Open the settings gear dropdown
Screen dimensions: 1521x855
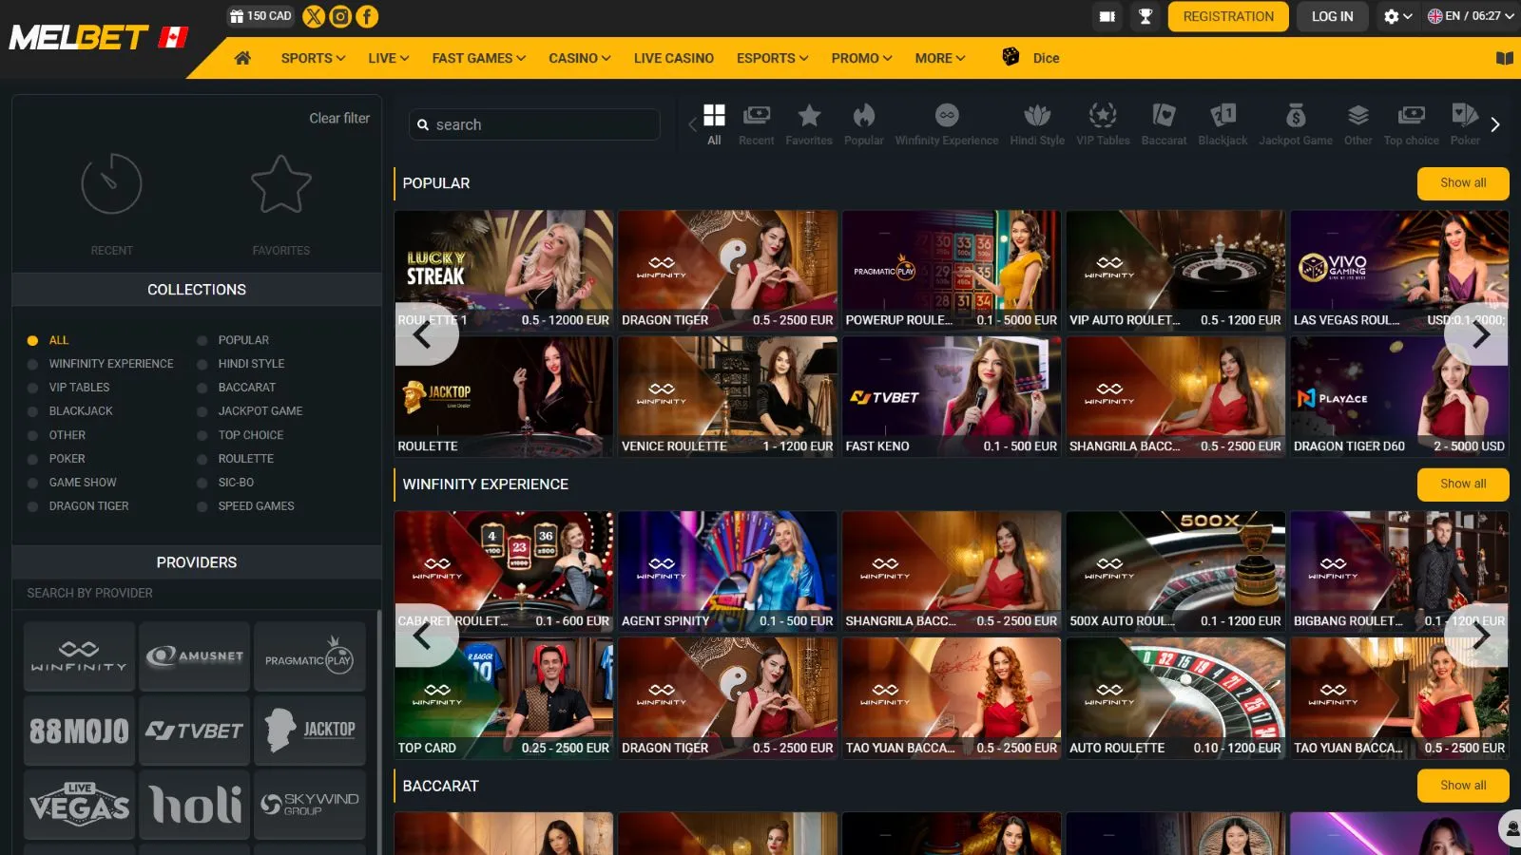point(1396,16)
